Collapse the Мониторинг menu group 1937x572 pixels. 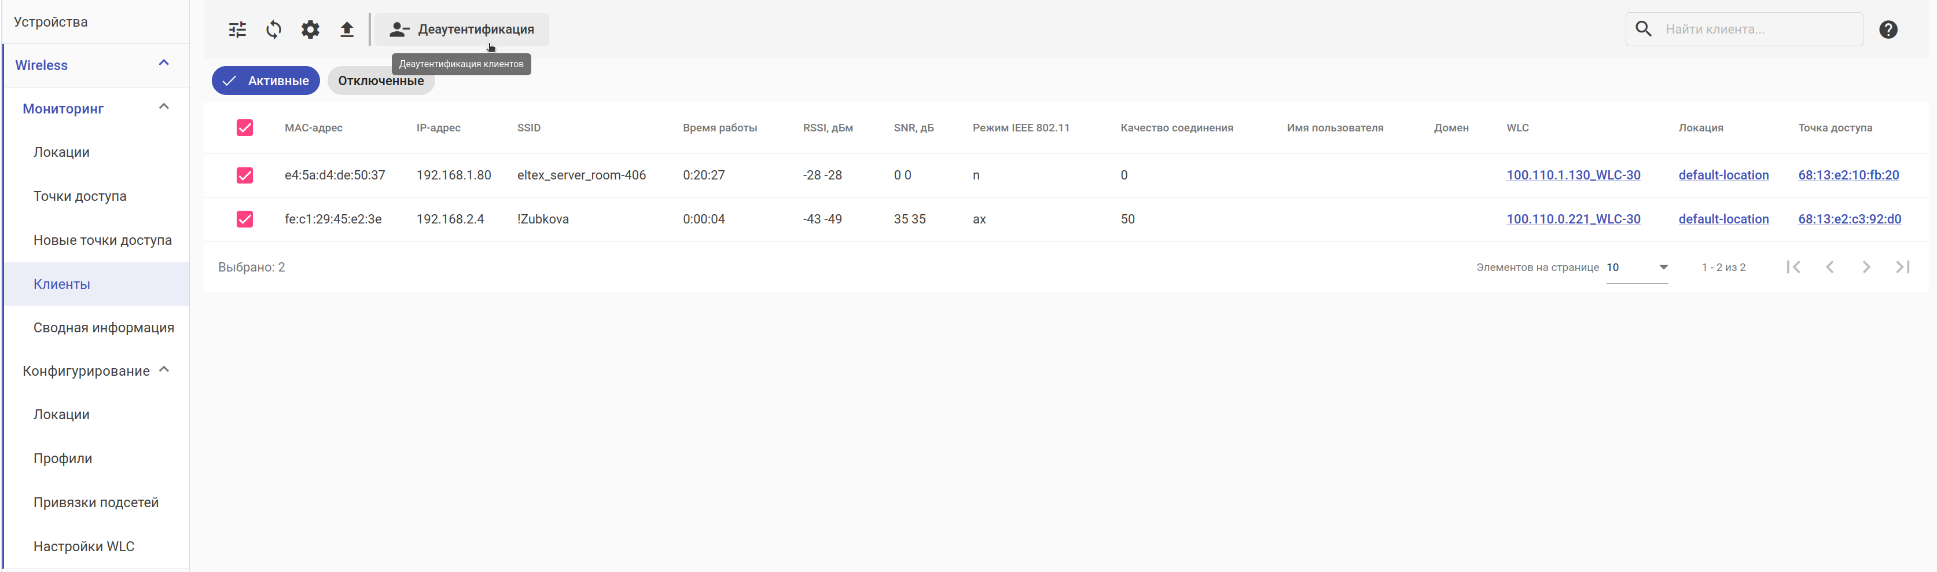pos(164,107)
